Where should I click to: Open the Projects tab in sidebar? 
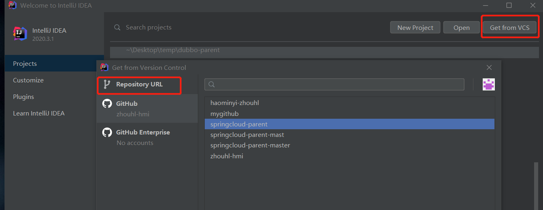(25, 64)
